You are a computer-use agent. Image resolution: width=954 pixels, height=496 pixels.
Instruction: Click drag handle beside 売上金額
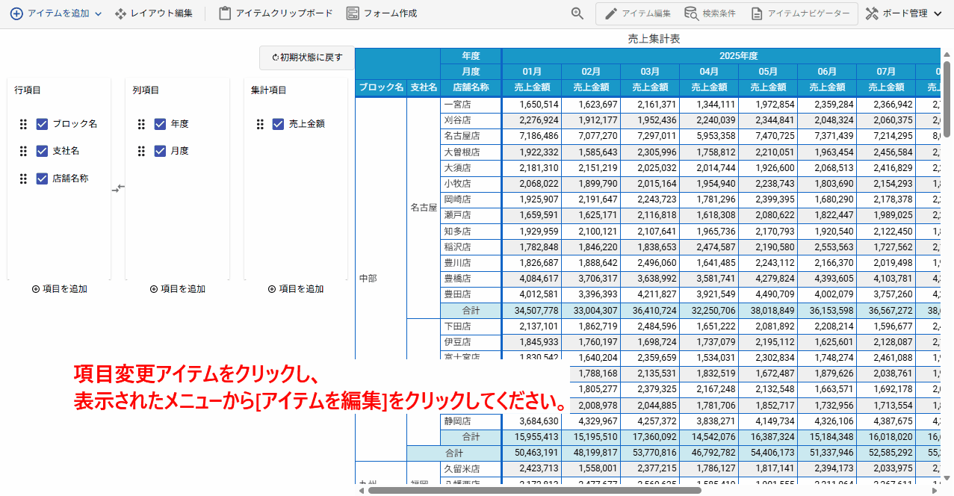coord(260,124)
